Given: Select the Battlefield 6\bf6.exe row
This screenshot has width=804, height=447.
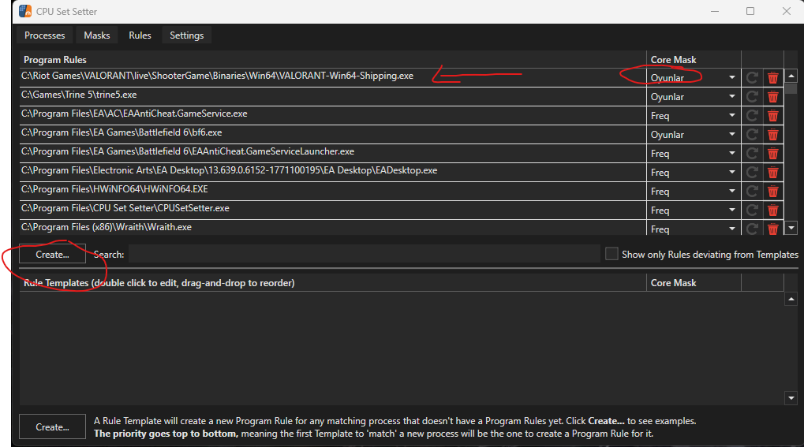Looking at the screenshot, I should click(333, 134).
